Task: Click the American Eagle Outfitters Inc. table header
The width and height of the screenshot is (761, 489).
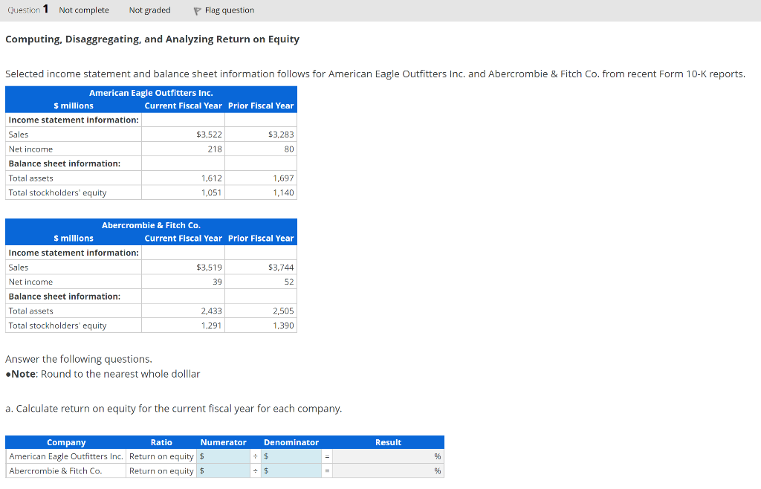Action: pos(151,93)
